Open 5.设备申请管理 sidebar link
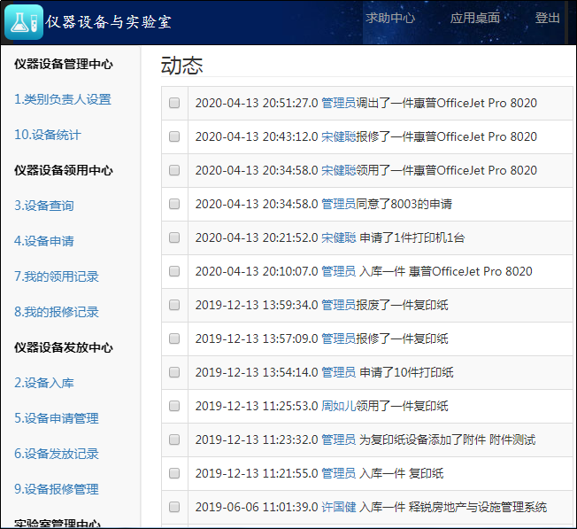577x529 pixels. point(57,418)
